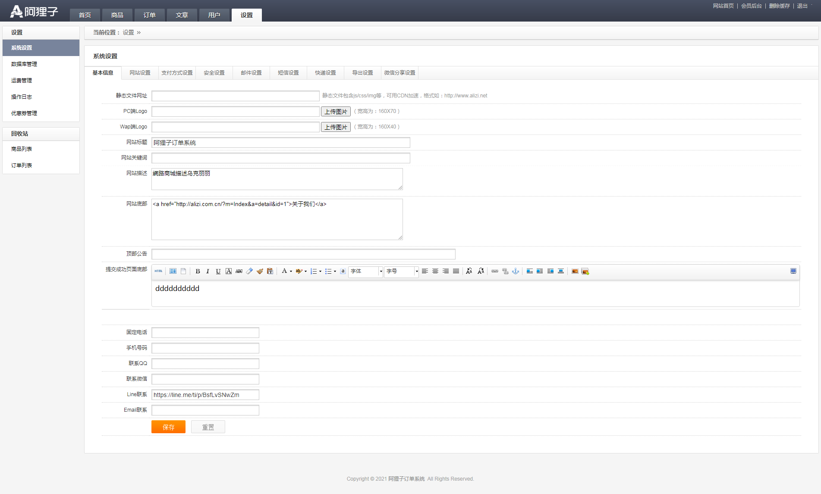Click the 静态文件网址 input field

pyautogui.click(x=235, y=96)
